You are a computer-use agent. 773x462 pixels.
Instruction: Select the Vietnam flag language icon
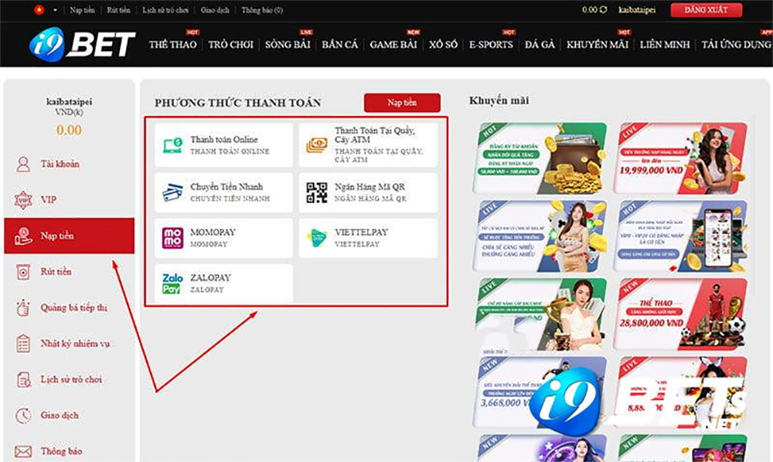tap(39, 9)
